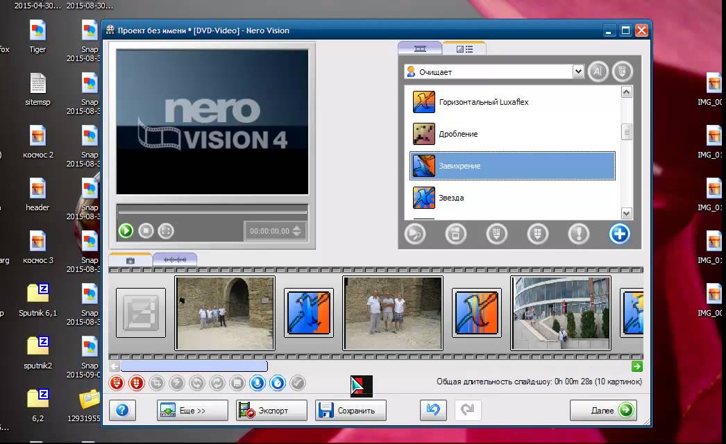Click the blue plus add button
Viewport: 726px width, 444px height.
(619, 234)
